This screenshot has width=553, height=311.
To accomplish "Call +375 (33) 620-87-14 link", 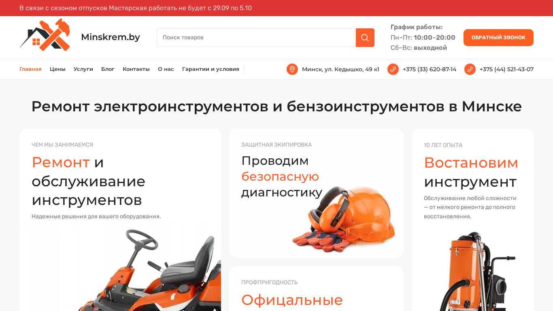I will [430, 69].
